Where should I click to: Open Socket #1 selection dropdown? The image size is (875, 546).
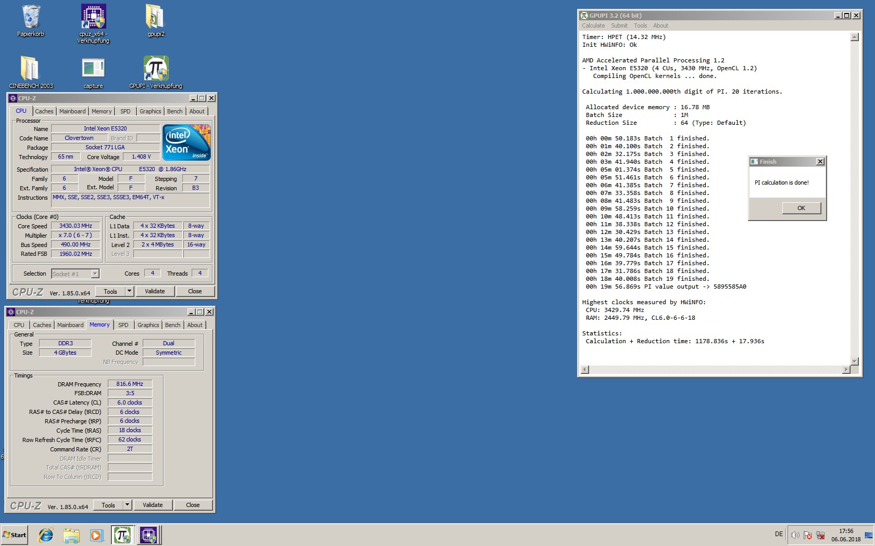click(x=75, y=274)
